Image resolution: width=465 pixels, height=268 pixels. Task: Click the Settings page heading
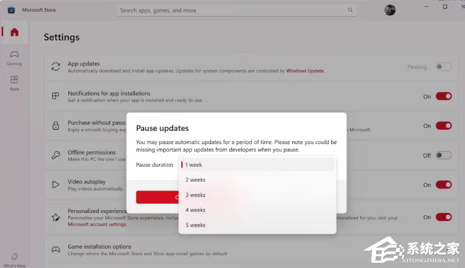[62, 37]
